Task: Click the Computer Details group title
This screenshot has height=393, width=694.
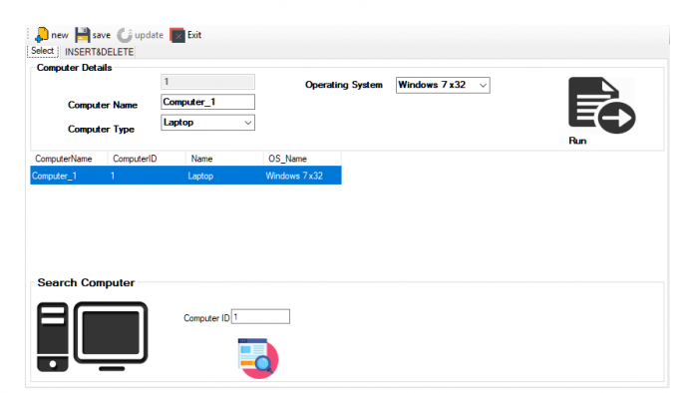Action: [x=75, y=68]
